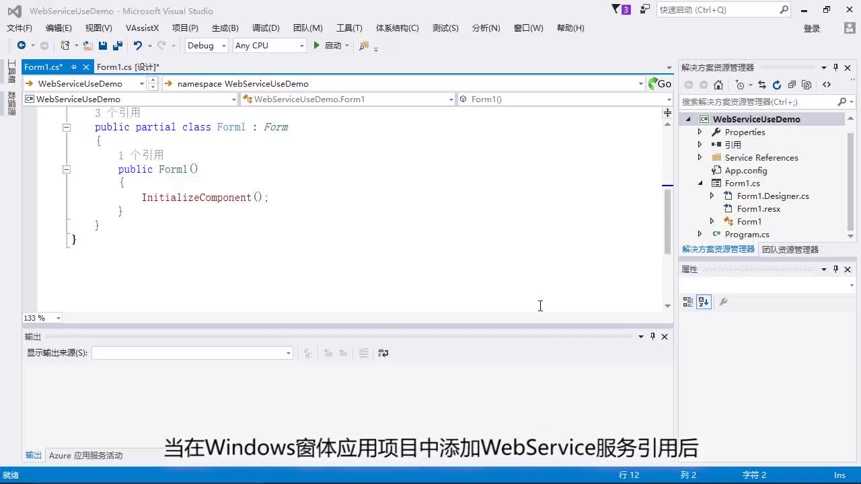
Task: Open the show output source dropdown
Action: pyautogui.click(x=192, y=353)
